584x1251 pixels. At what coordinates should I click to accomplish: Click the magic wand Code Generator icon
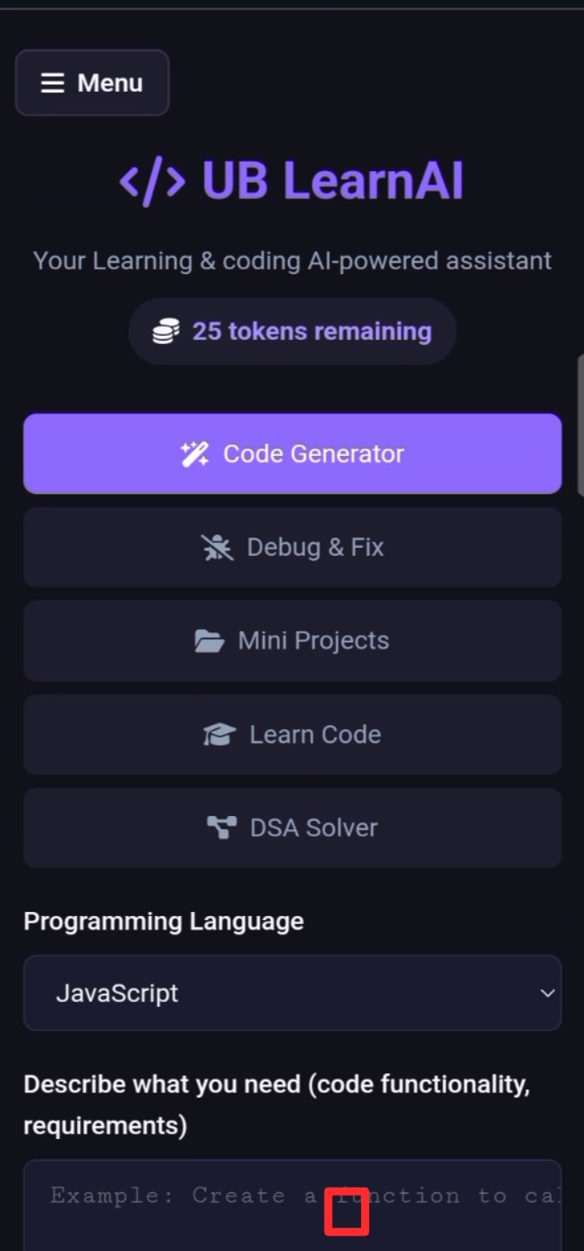click(x=195, y=454)
